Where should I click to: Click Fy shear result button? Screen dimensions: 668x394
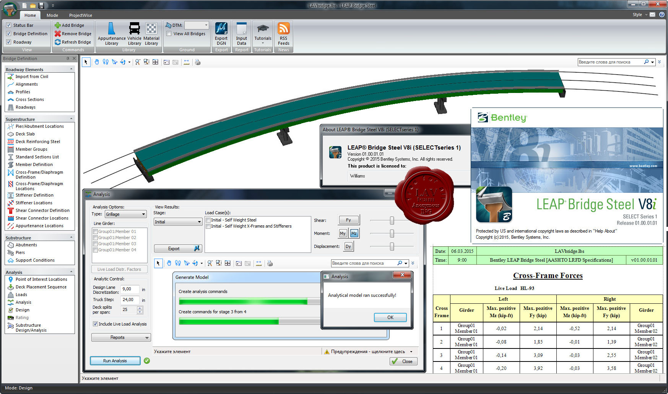tap(349, 220)
